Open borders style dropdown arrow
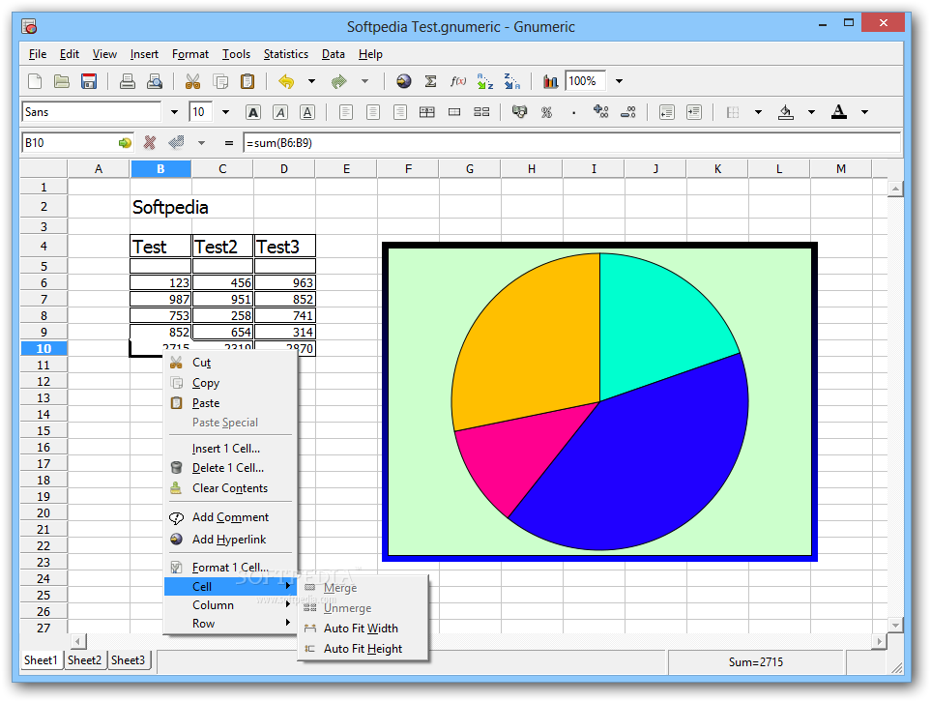Screen dimensions: 931x702 [x=758, y=112]
